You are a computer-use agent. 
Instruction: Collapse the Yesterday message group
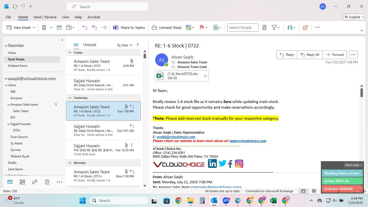coord(70,98)
